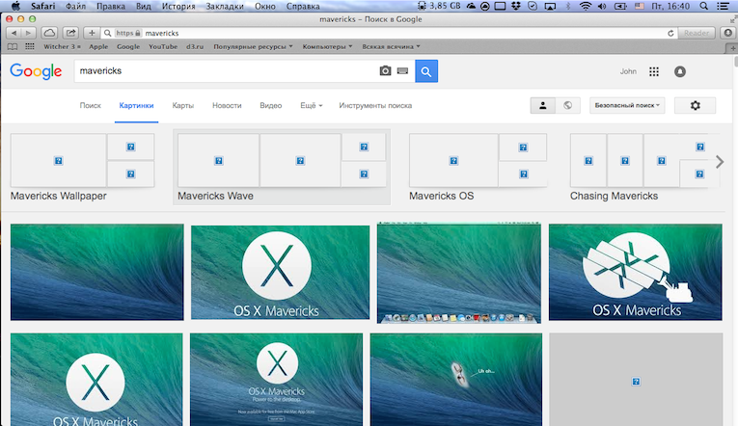Show next suggestion groups with right chevron
This screenshot has width=738, height=426.
tap(720, 162)
